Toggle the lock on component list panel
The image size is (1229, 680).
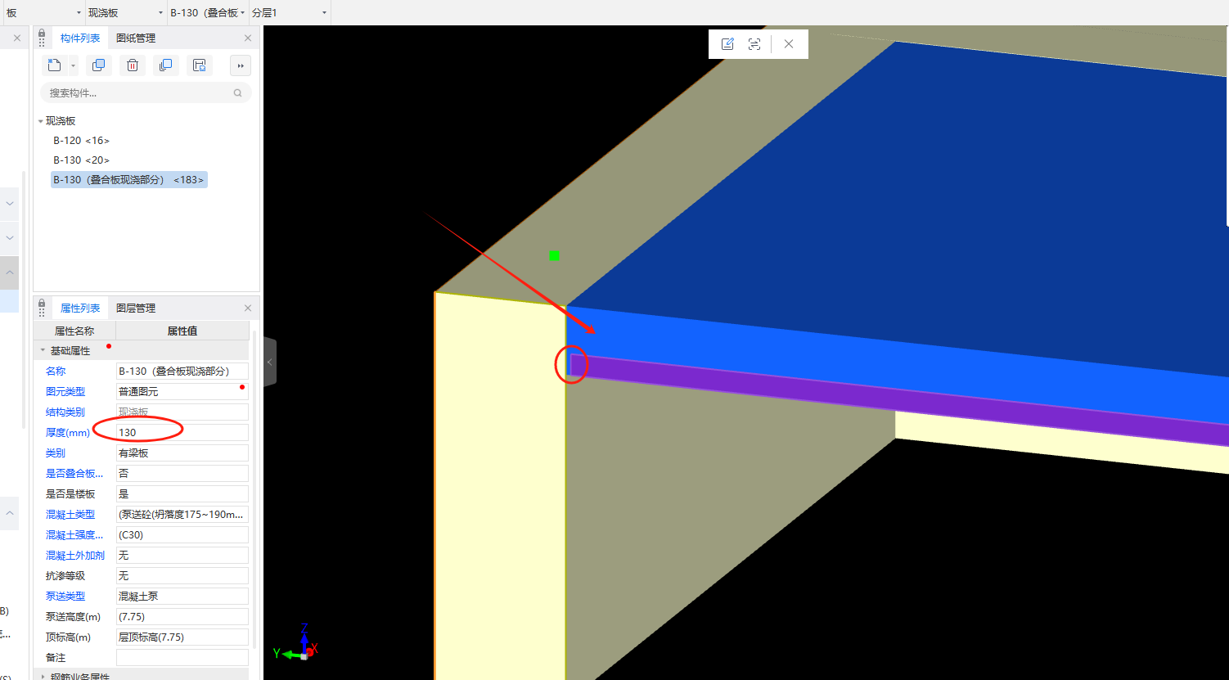pyautogui.click(x=42, y=34)
